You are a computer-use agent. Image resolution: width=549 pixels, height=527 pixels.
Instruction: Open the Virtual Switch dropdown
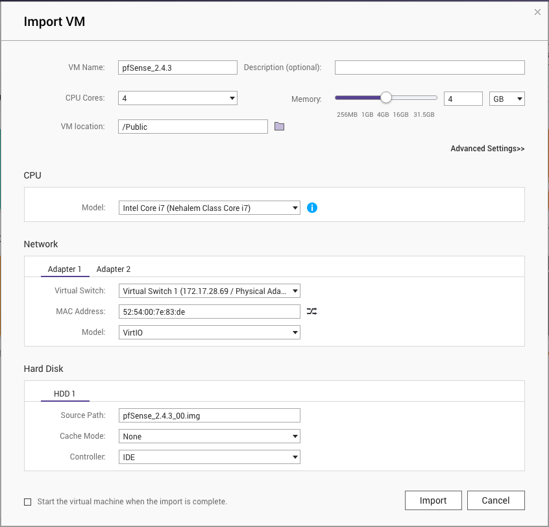[209, 291]
